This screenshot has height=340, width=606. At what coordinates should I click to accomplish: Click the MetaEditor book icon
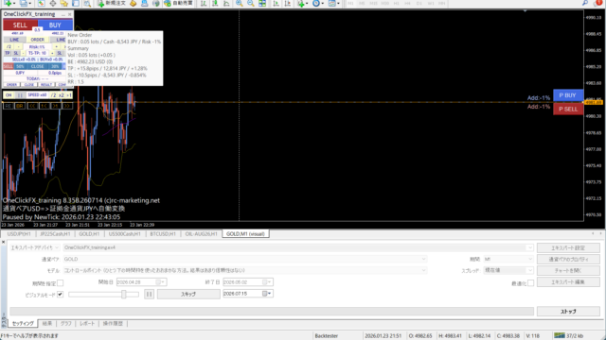coord(133,4)
